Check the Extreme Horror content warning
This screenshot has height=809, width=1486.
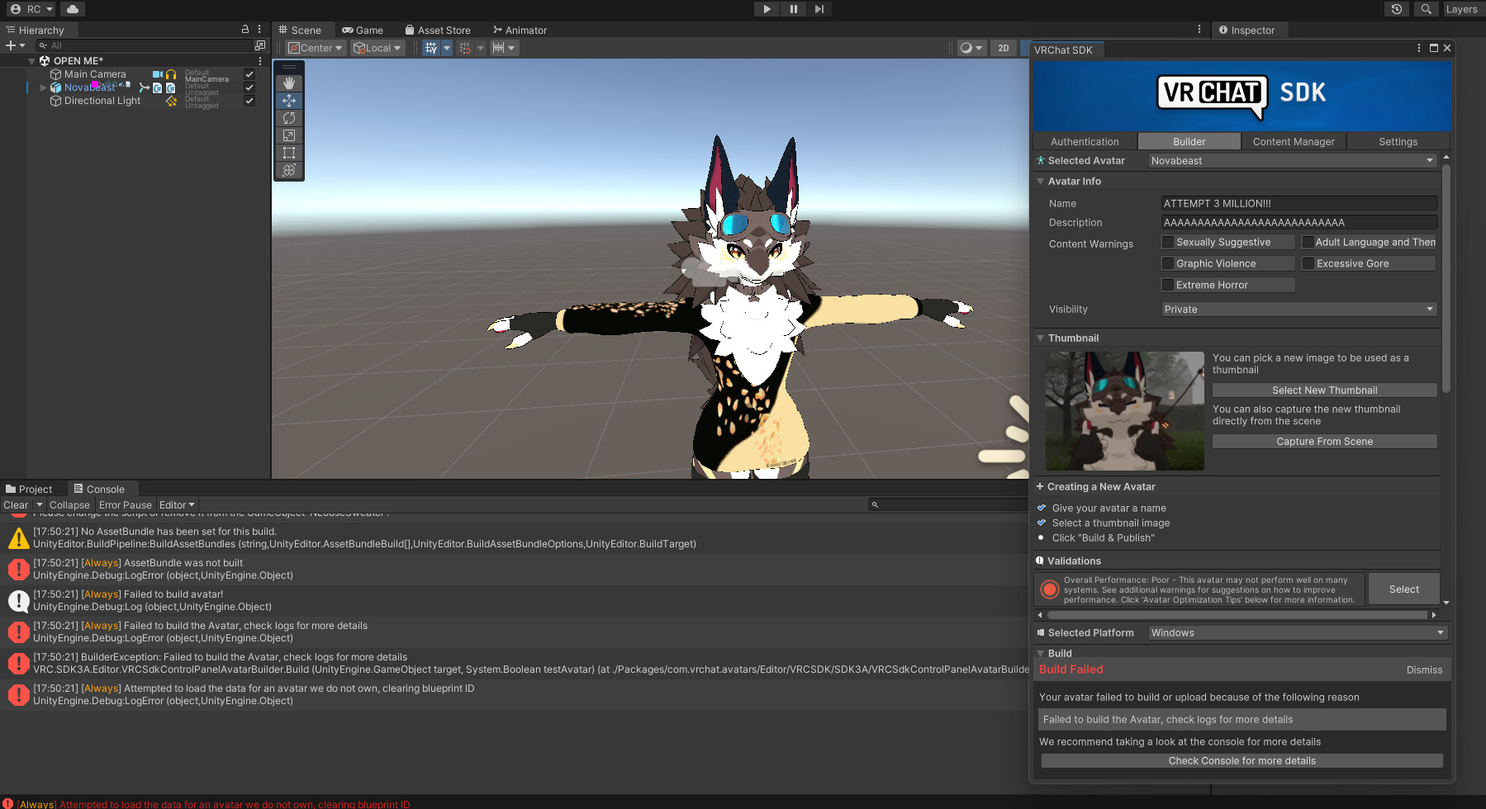(1167, 284)
